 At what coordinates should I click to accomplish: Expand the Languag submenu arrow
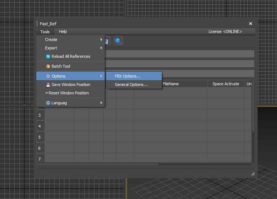coord(101,103)
